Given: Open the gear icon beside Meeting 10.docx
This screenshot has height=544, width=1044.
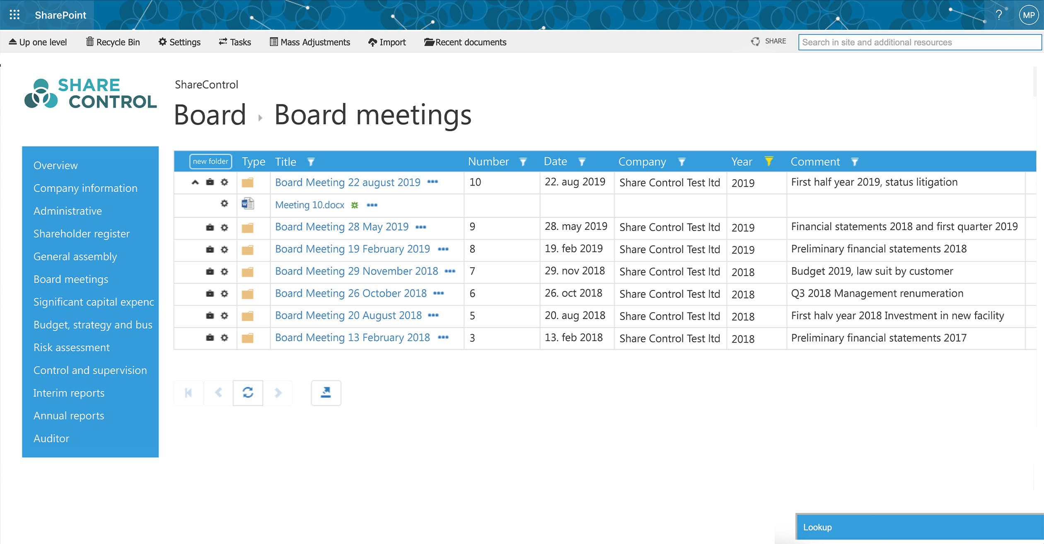Looking at the screenshot, I should (224, 205).
